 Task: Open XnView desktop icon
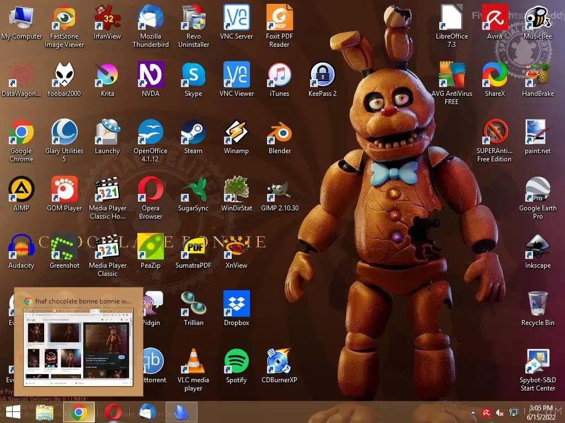[x=236, y=252]
